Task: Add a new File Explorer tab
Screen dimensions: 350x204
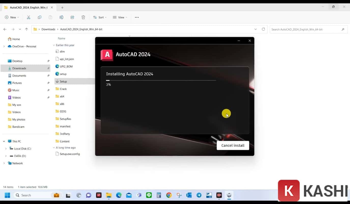Action: click(x=62, y=8)
